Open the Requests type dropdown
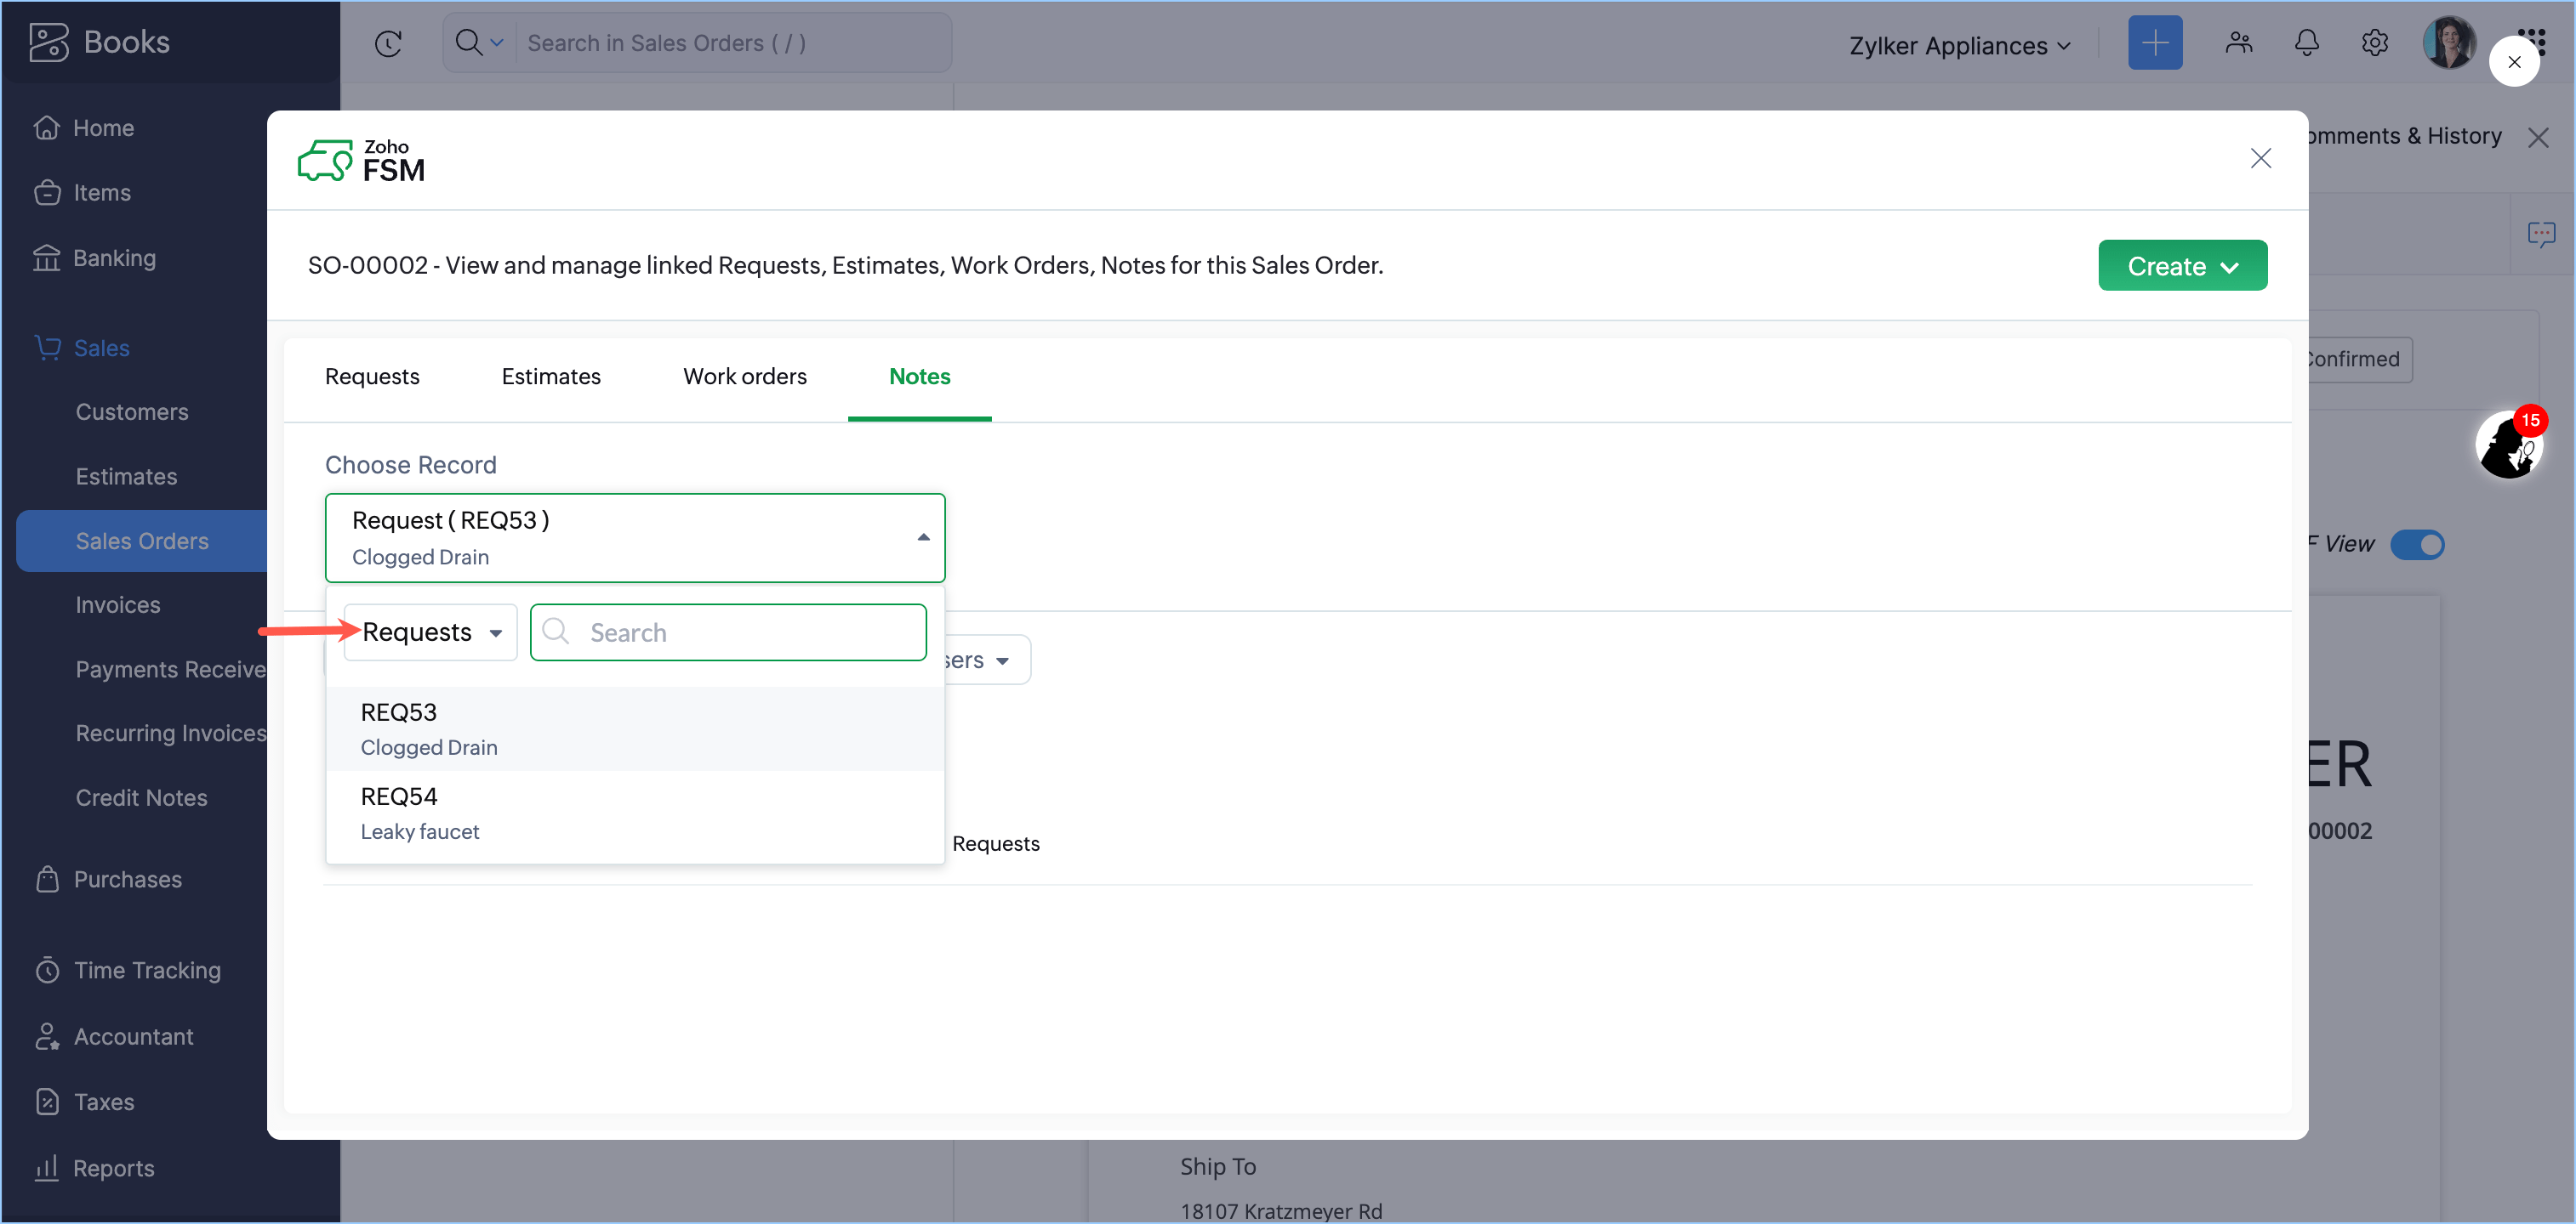The width and height of the screenshot is (2576, 1224). coord(430,632)
